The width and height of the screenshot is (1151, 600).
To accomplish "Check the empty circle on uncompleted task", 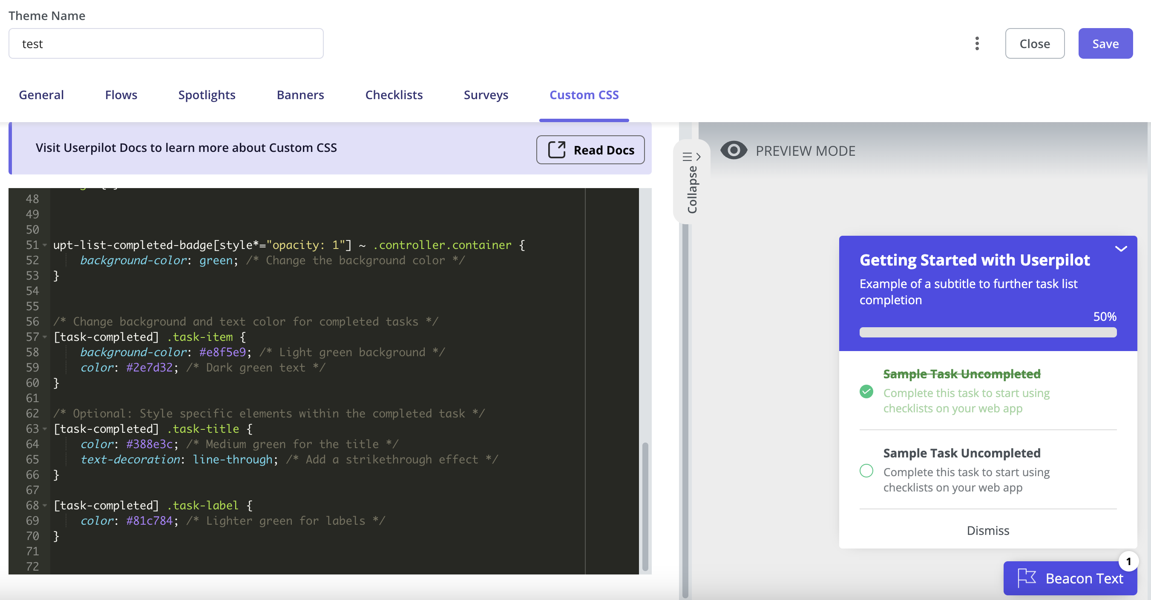I will point(866,471).
